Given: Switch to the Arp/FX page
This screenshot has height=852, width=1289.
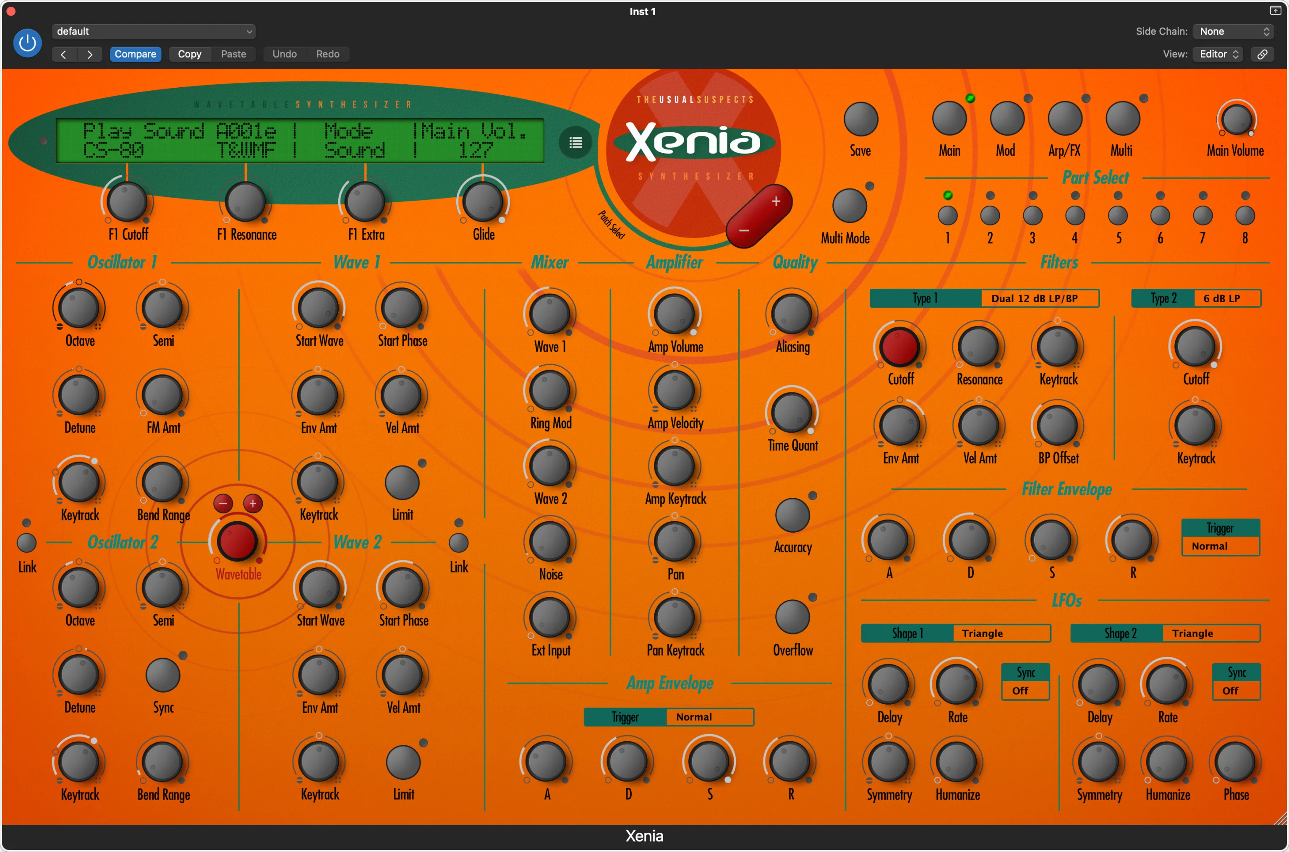Looking at the screenshot, I should (1065, 119).
